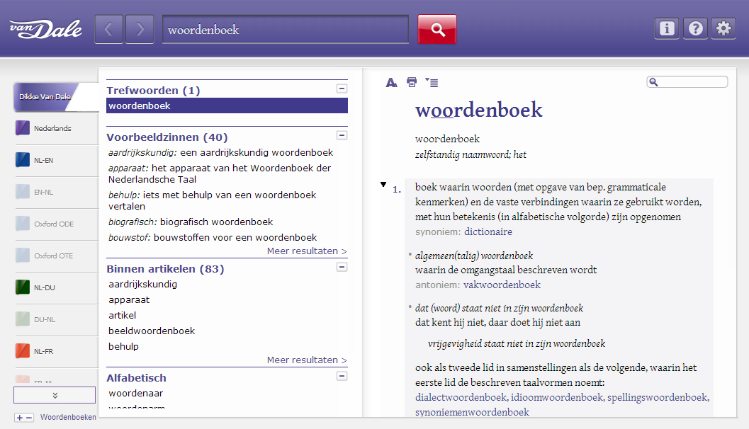Click the Van Dale logo
Viewport: 749px width, 429px height.
pyautogui.click(x=46, y=30)
